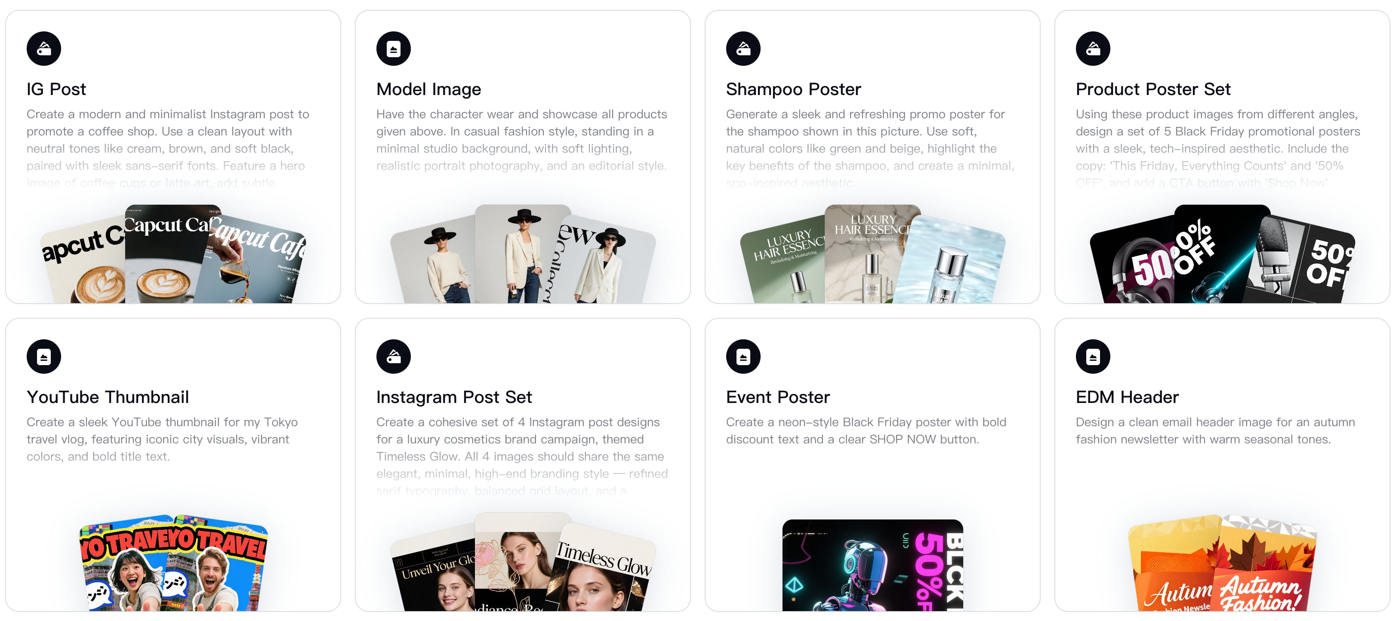Click the Event Poster card icon

coord(743,356)
